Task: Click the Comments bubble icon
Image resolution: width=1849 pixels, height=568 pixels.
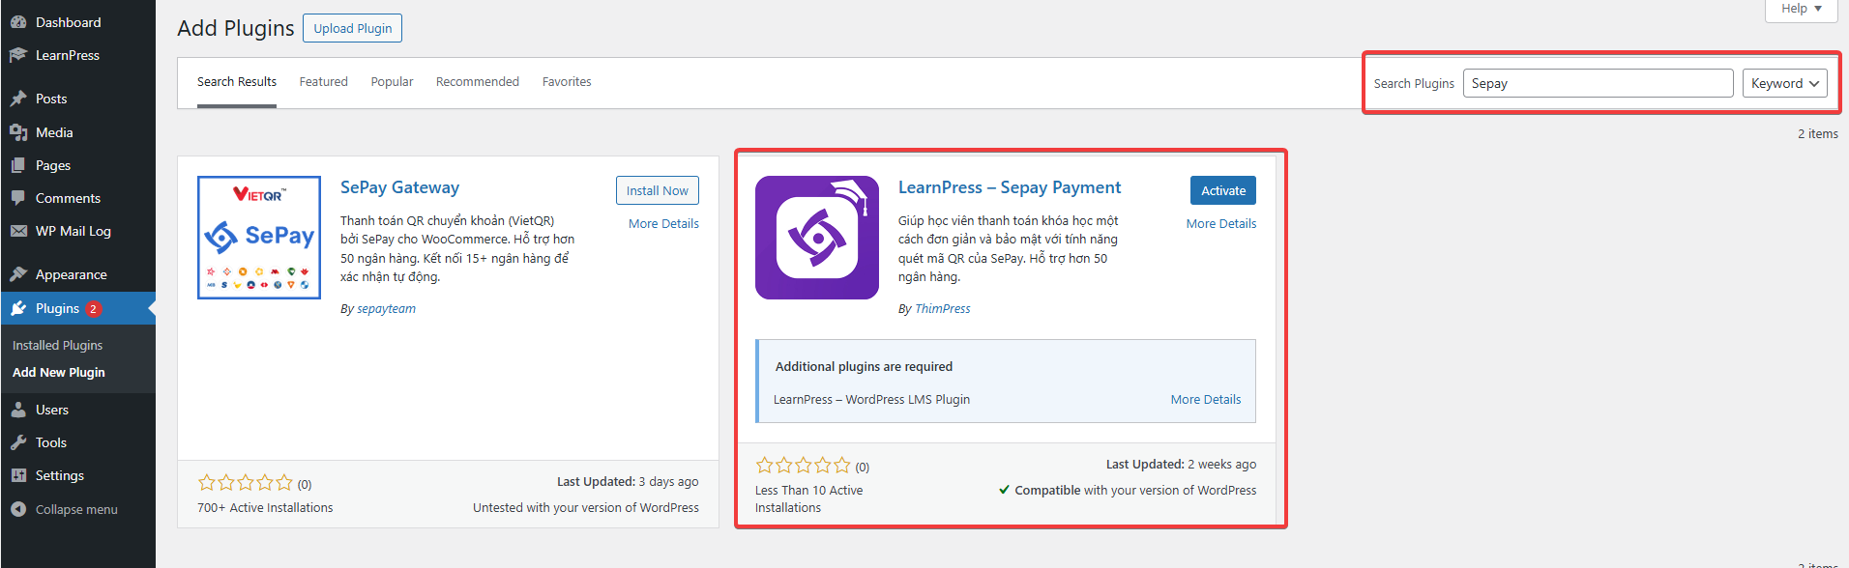Action: pos(18,198)
